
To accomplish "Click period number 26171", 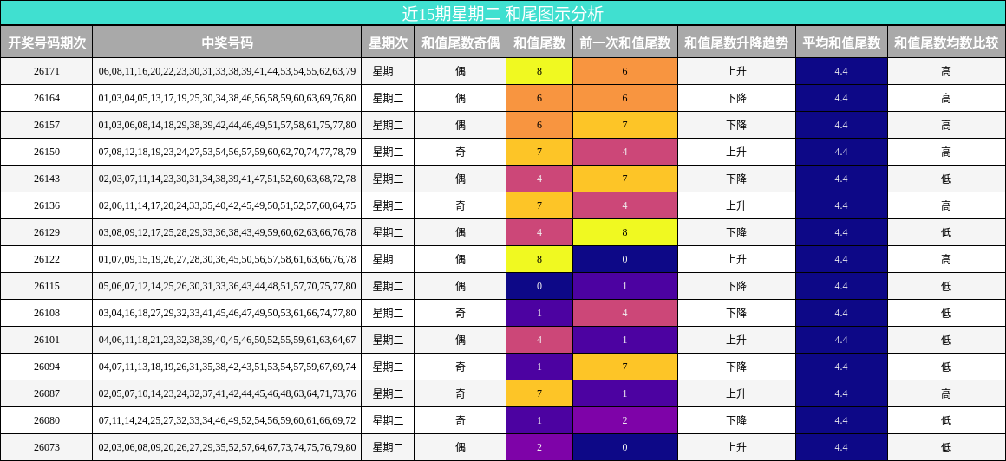I will [47, 71].
